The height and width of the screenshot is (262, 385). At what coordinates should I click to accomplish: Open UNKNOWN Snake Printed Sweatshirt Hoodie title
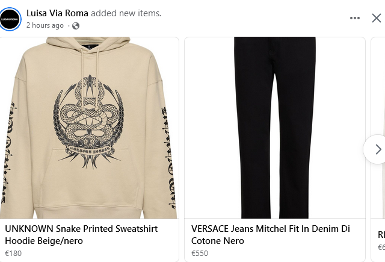81,235
